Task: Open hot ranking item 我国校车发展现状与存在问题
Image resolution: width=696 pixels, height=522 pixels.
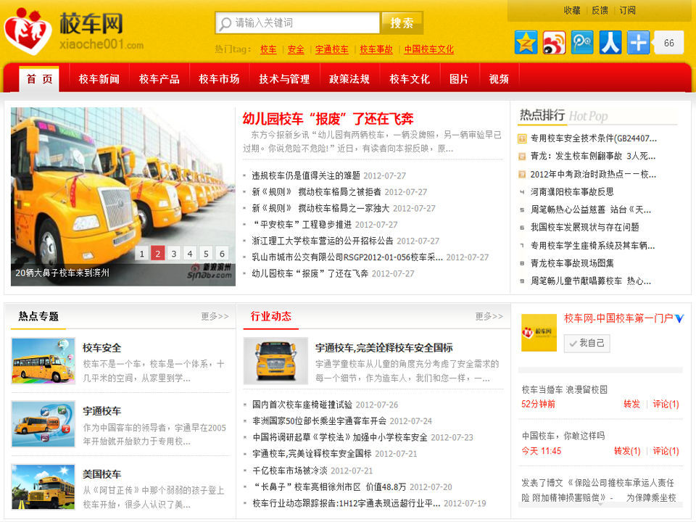Action: coord(584,227)
